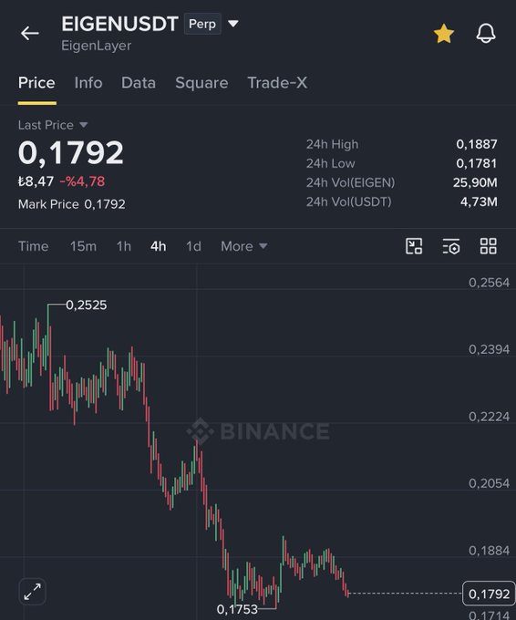The width and height of the screenshot is (516, 620).
Task: Select the 4h interval
Action: tap(158, 246)
